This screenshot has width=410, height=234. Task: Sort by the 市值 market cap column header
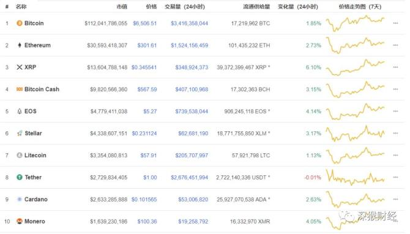122,7
